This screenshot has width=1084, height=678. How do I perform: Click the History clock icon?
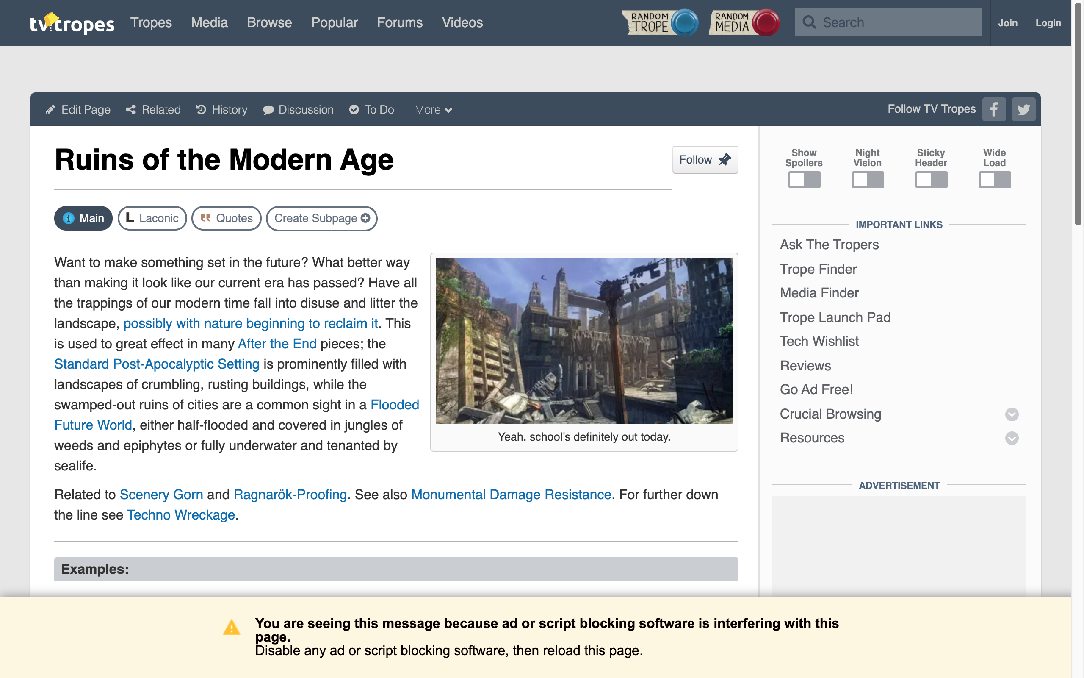pos(201,110)
